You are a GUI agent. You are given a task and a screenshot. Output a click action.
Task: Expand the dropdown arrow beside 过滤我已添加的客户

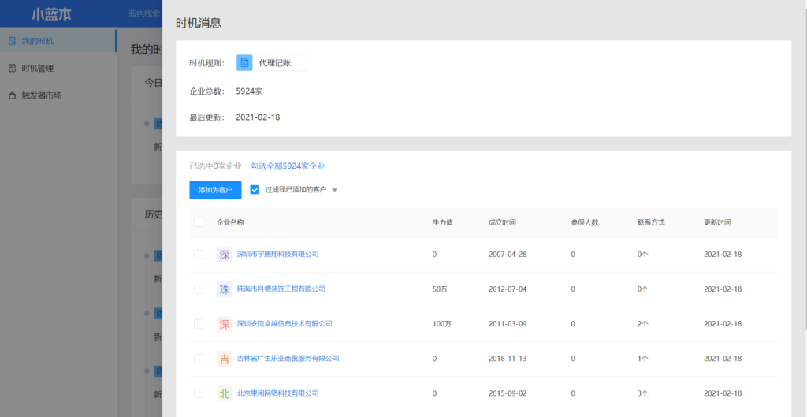point(335,191)
